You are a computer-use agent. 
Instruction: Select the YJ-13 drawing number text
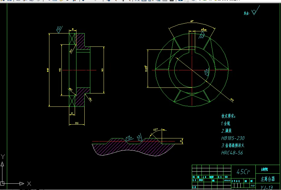(267, 188)
